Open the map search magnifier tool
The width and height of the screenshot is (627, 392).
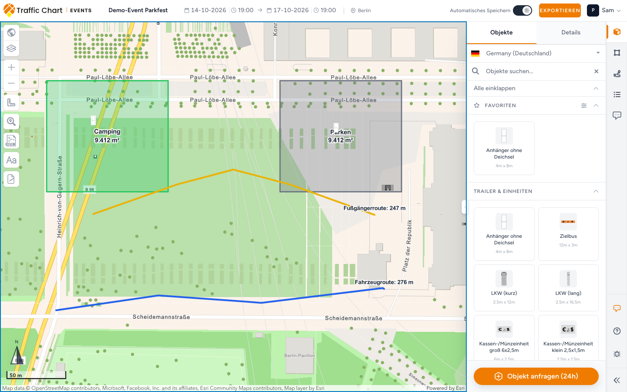pos(11,122)
